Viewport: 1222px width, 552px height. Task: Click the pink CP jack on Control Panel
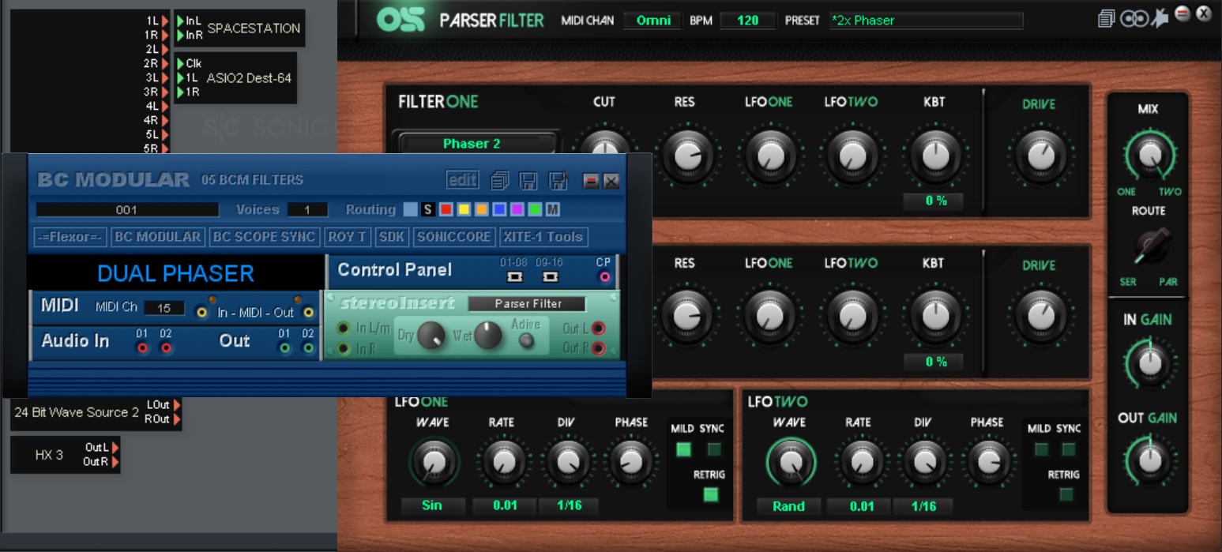click(605, 277)
